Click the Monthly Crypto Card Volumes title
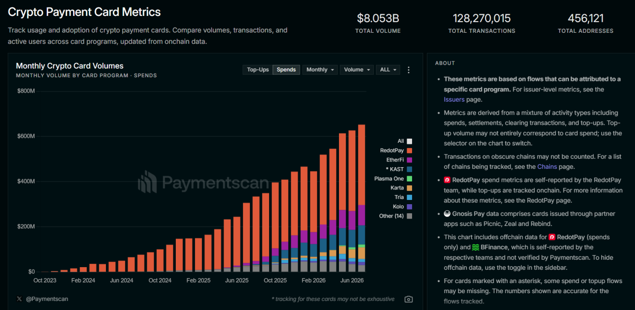This screenshot has width=635, height=310. (70, 66)
